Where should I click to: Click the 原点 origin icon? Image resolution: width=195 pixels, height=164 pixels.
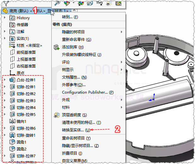tap(12, 73)
